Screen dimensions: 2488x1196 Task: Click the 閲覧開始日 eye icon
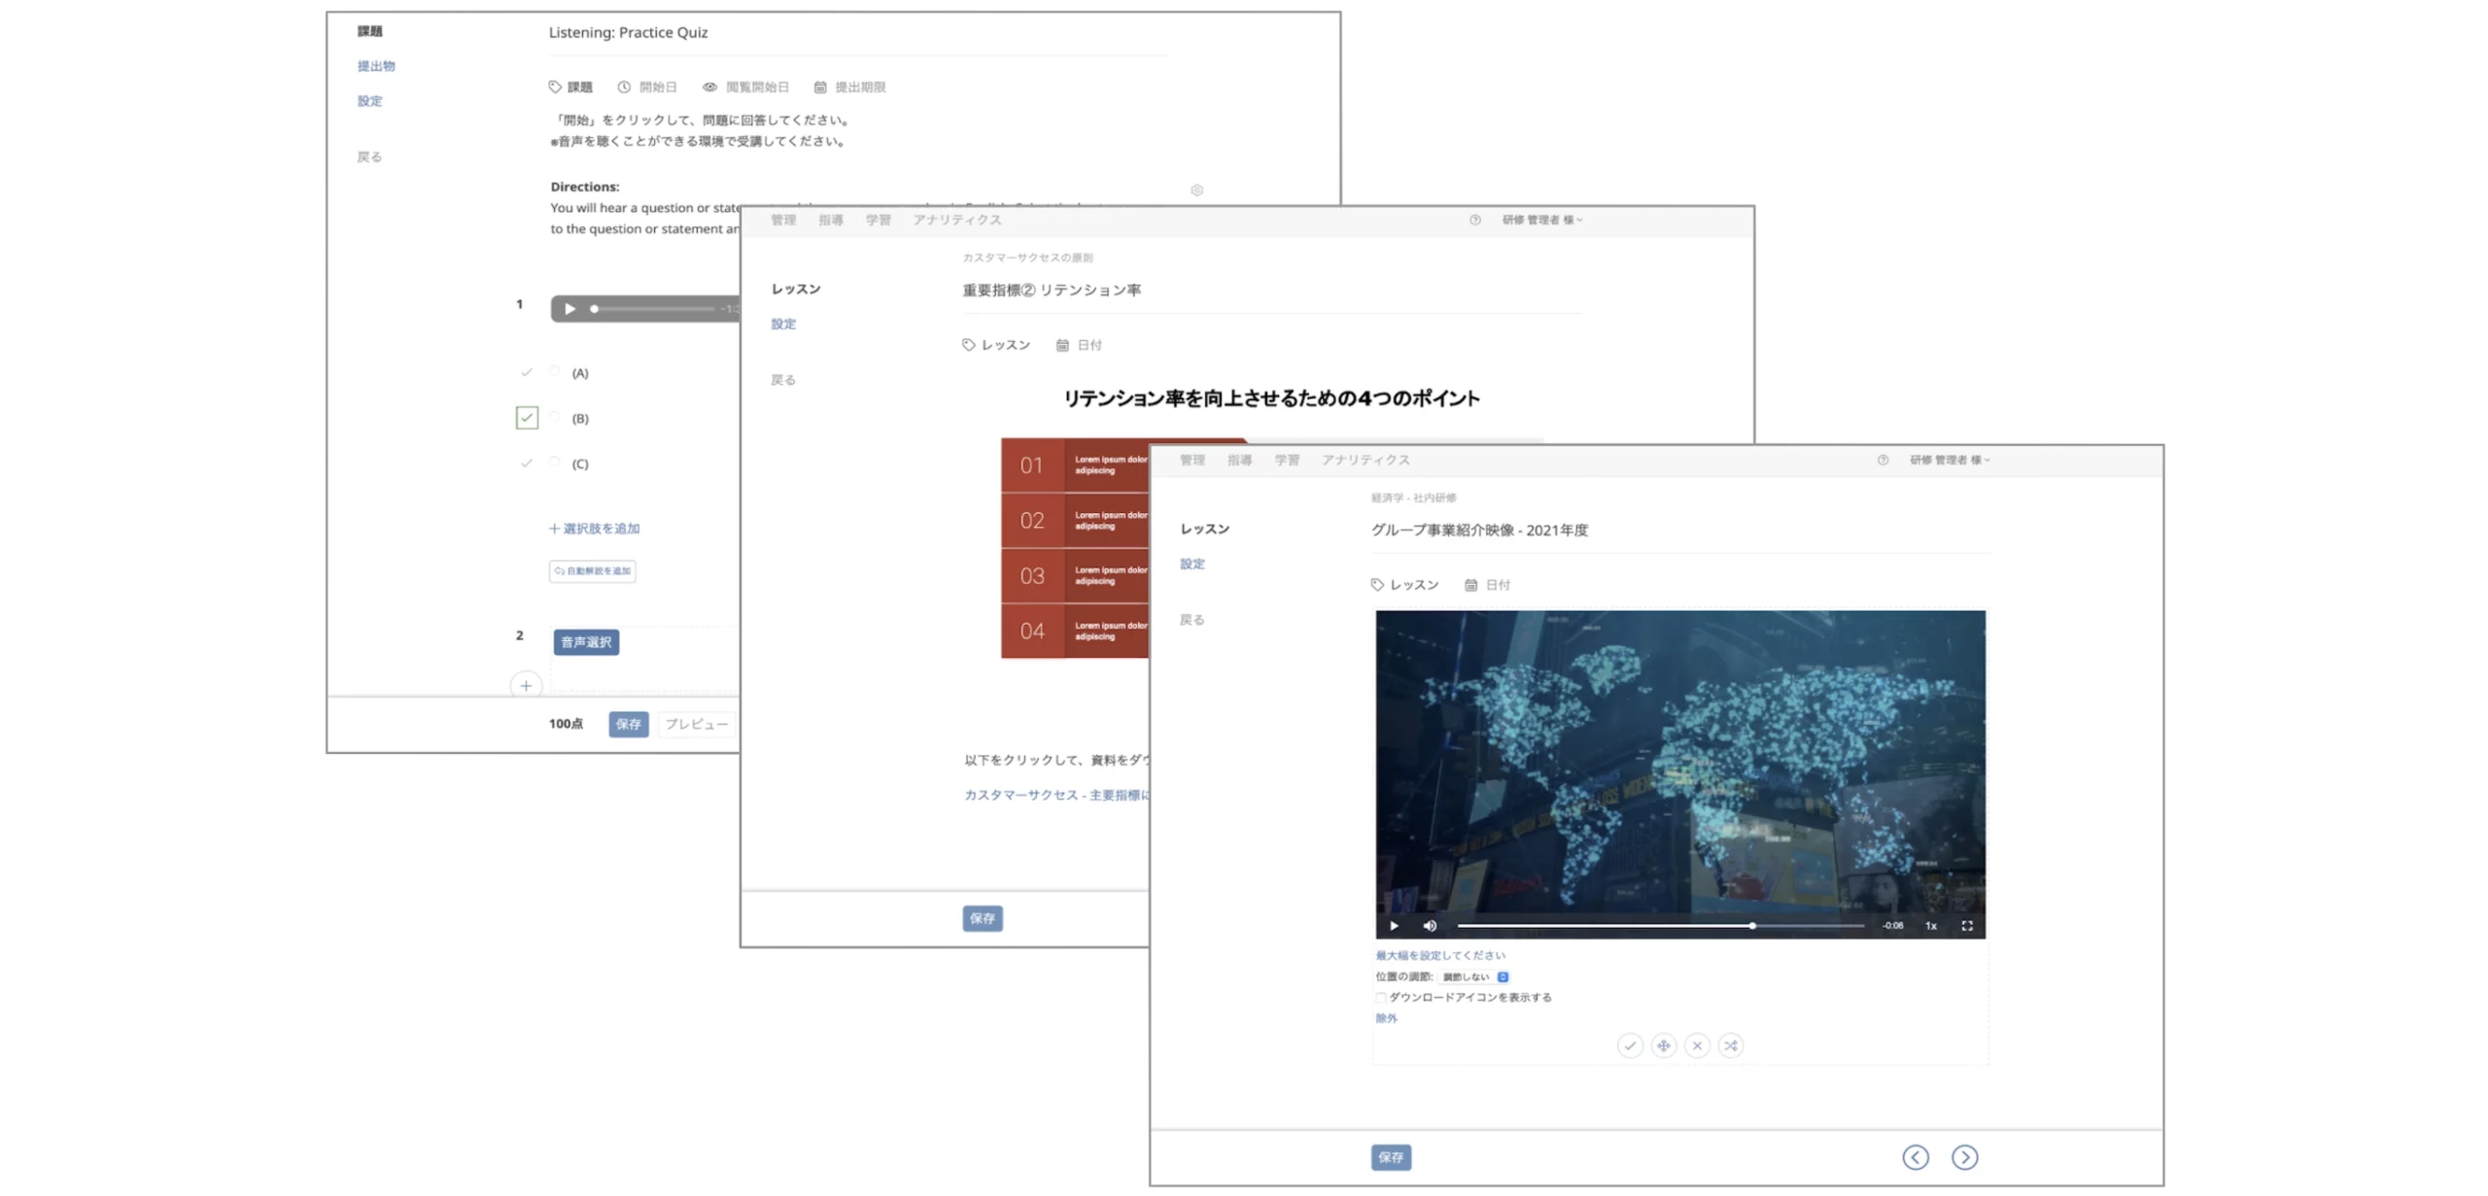[x=709, y=86]
